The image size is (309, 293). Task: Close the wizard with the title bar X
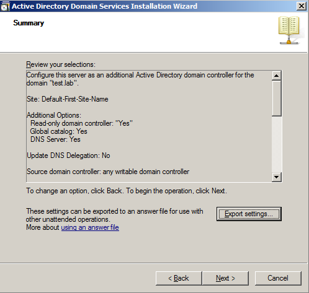click(302, 6)
